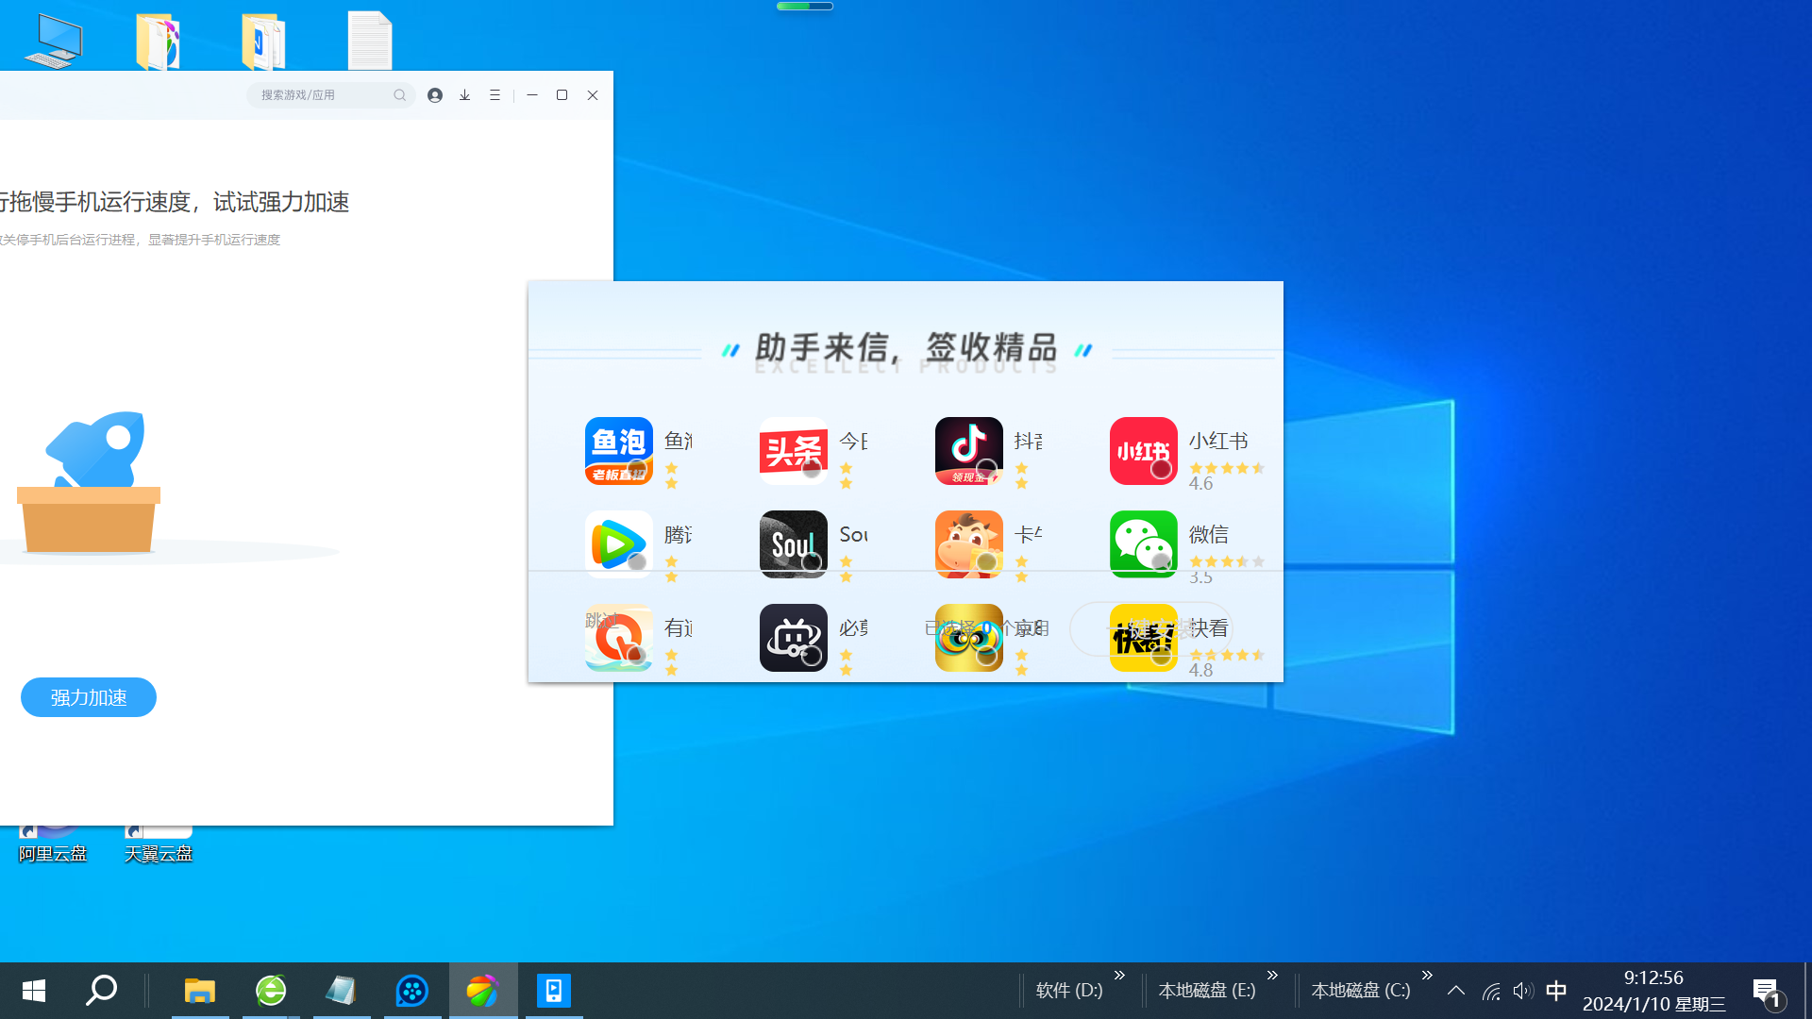Tick the selection circle on 小红书
The width and height of the screenshot is (1812, 1019).
(1162, 469)
